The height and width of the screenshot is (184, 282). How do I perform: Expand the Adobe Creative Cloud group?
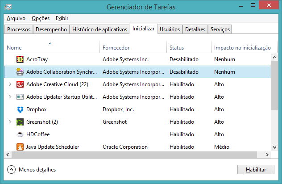point(10,84)
